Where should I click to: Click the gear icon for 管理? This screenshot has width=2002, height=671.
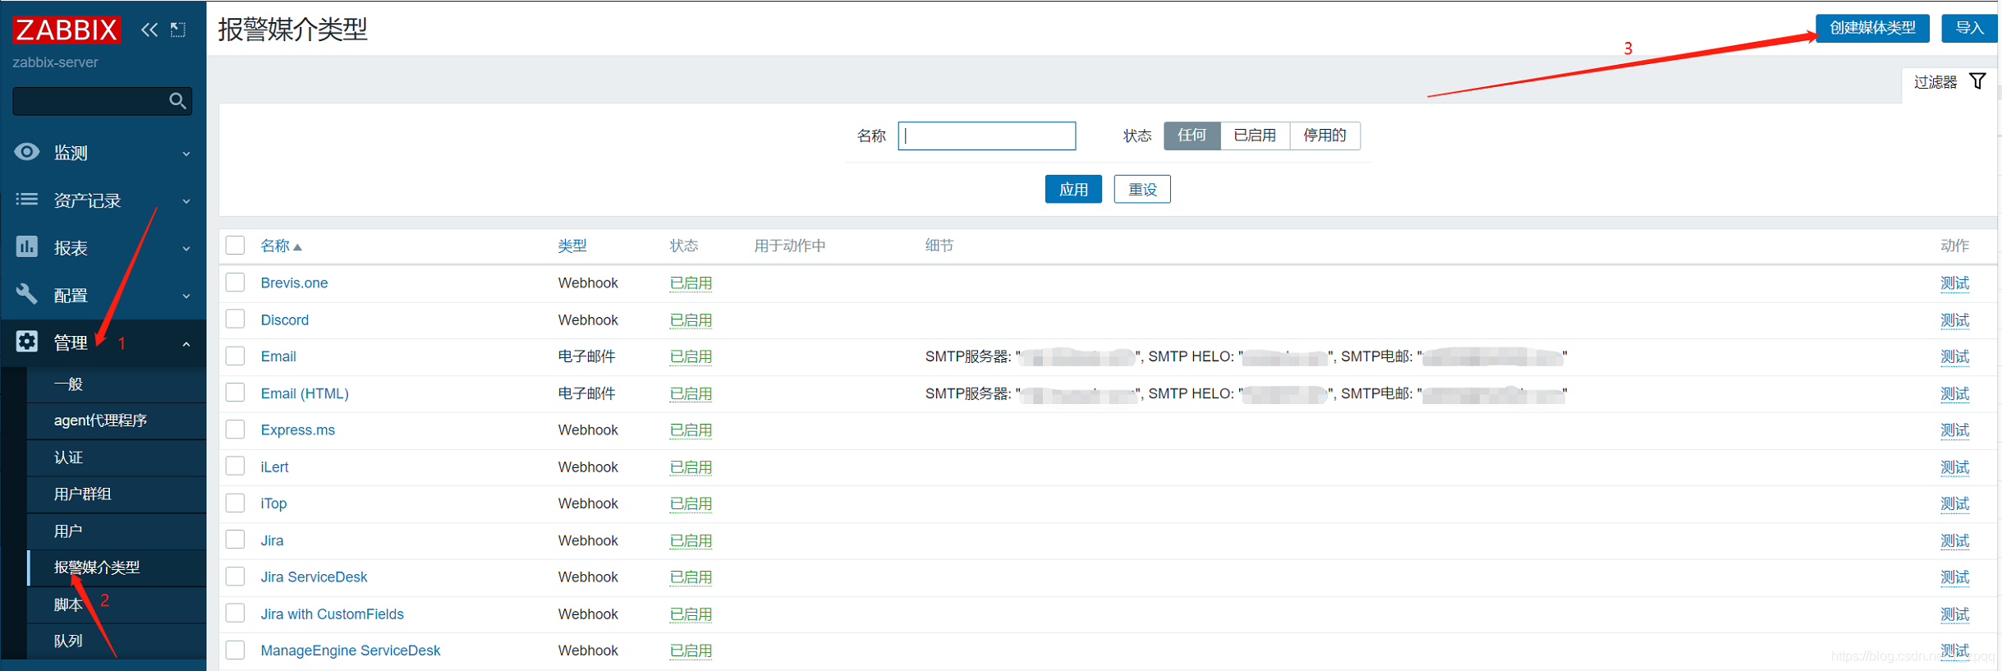pyautogui.click(x=27, y=342)
